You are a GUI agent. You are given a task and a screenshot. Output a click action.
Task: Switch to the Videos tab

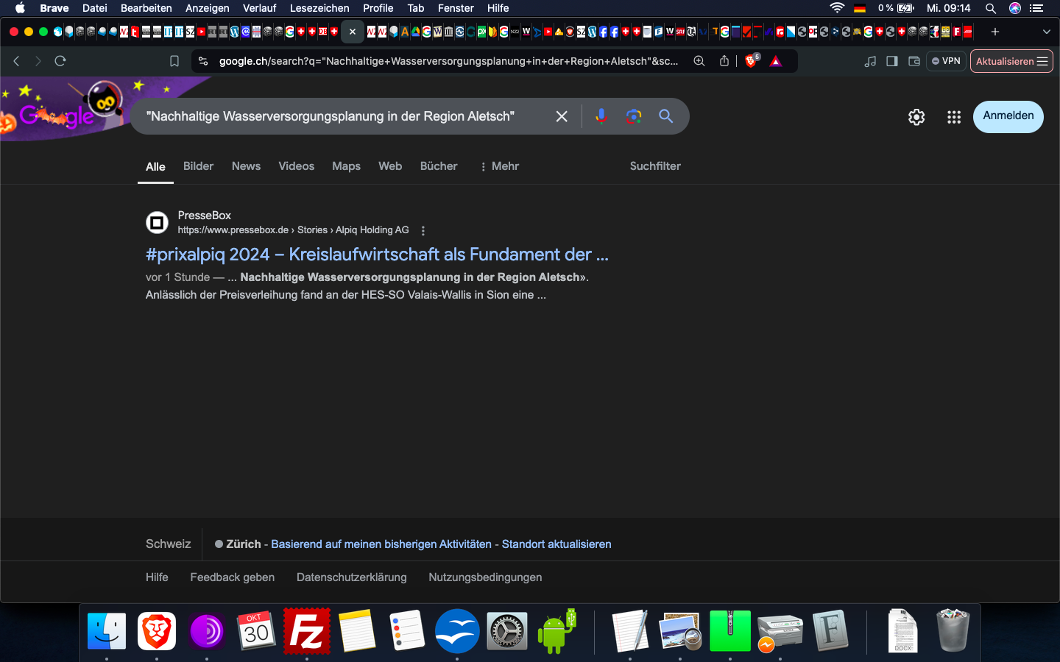pos(296,166)
